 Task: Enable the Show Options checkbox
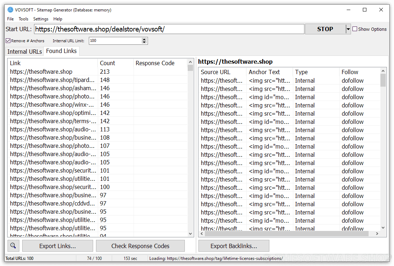[x=355, y=29]
